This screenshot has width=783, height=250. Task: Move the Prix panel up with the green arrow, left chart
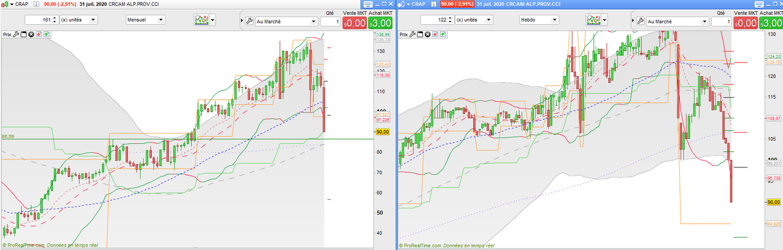pyautogui.click(x=46, y=34)
